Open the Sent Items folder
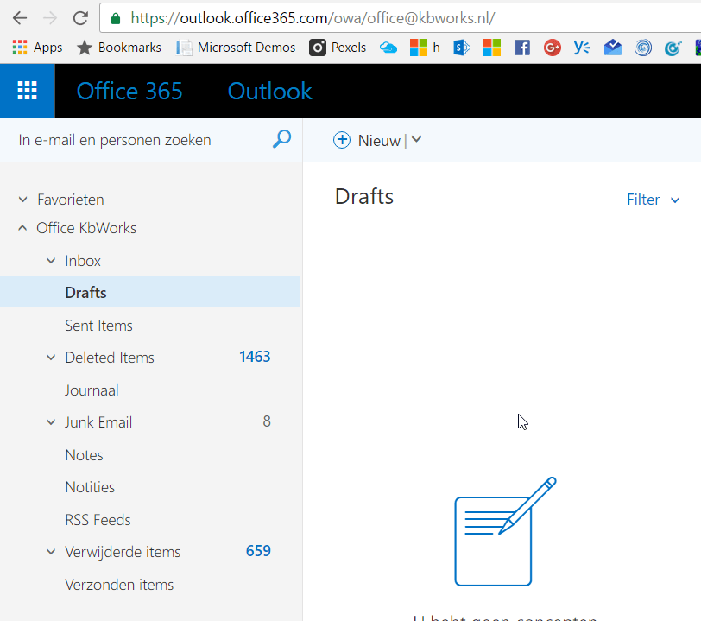The height and width of the screenshot is (621, 701). coord(98,326)
